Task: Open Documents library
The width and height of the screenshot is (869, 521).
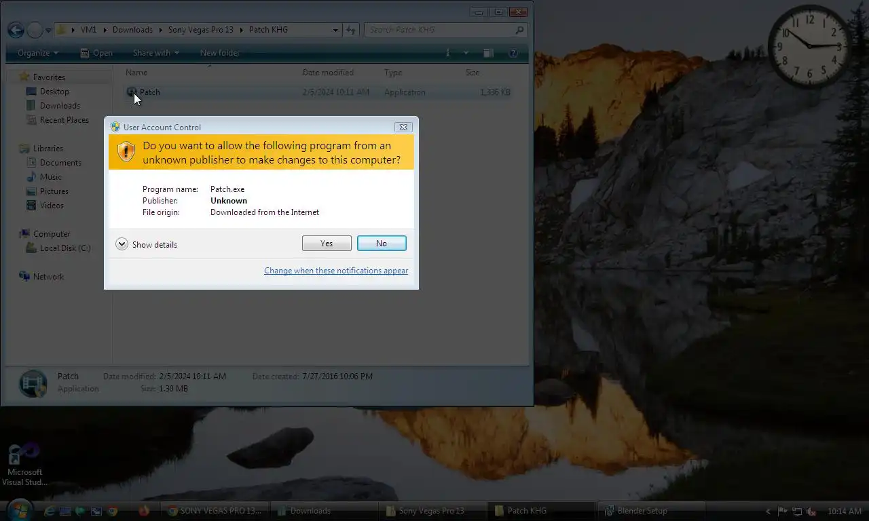Action: coord(60,163)
